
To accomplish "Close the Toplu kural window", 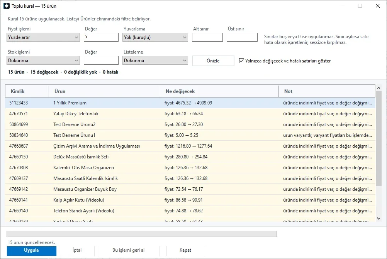I will click(378, 6).
